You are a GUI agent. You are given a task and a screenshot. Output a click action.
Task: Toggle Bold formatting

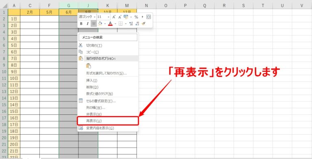pyautogui.click(x=81, y=24)
